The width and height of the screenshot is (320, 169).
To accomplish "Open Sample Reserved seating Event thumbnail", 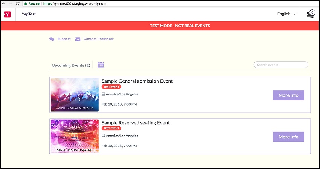I will click(75, 136).
